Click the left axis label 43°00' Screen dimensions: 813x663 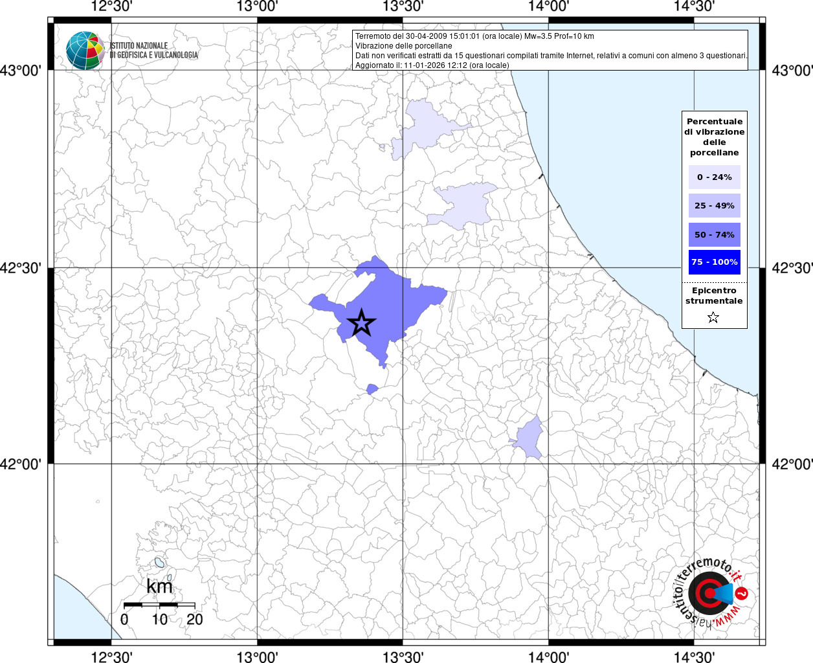coord(20,71)
